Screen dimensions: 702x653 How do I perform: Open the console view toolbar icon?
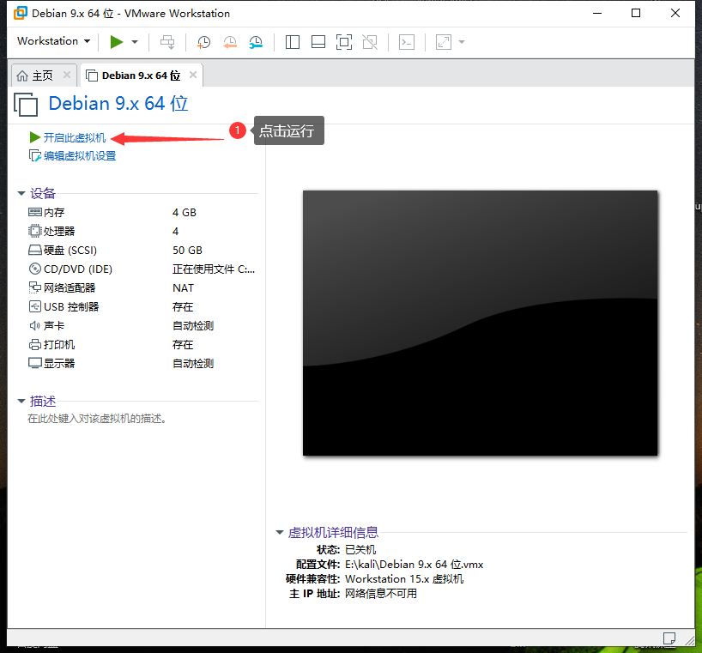[407, 42]
